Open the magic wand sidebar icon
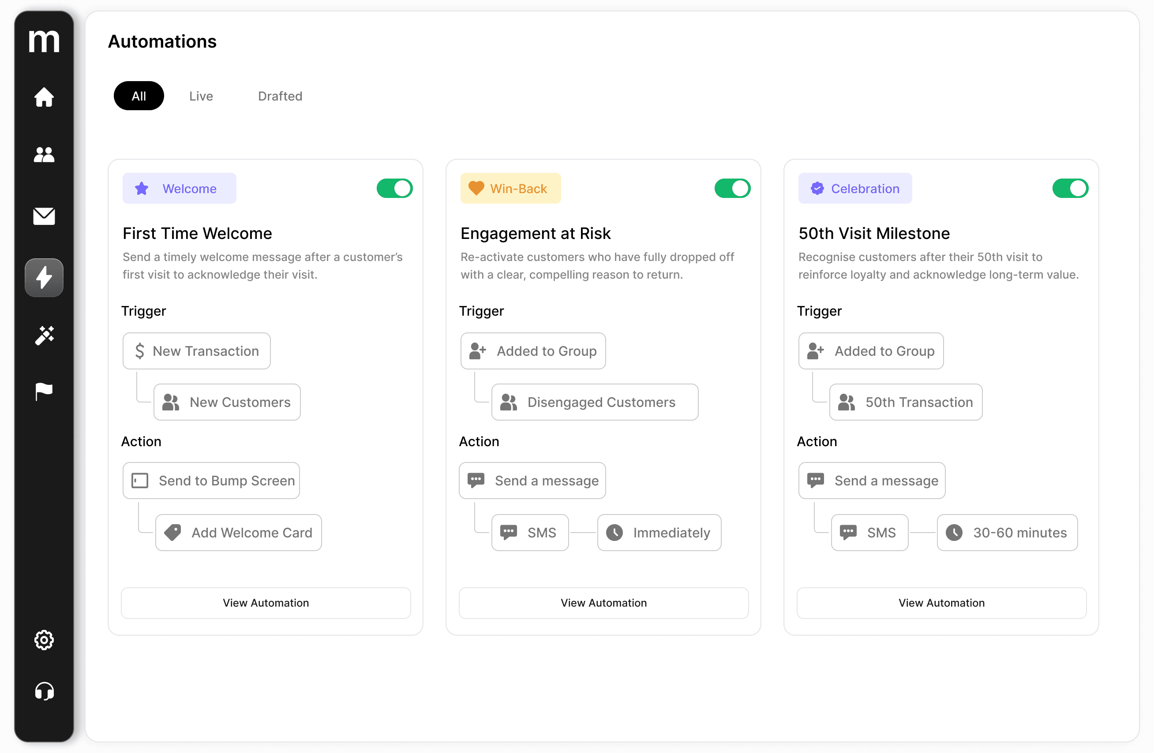This screenshot has width=1154, height=753. [44, 335]
